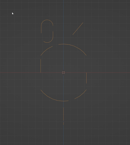Select the short dash at the bottom of the blue axis
The image size is (130, 145).
(63, 123)
